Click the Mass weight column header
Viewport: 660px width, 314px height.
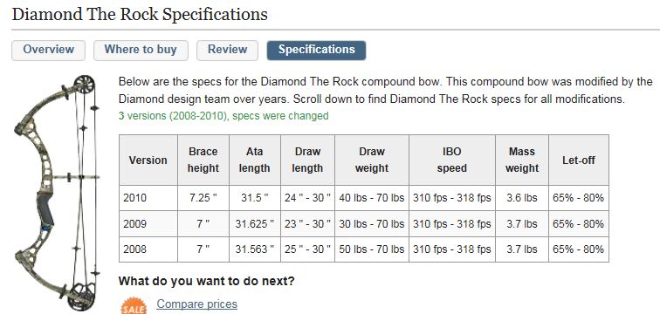click(522, 160)
